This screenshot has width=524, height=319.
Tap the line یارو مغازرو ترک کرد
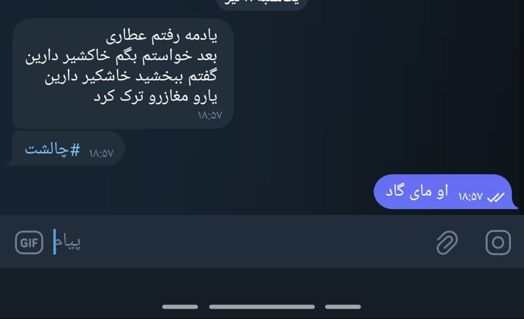(155, 97)
